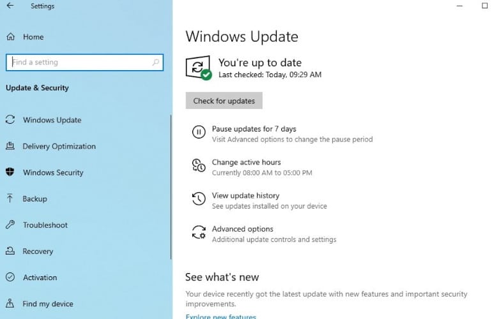The width and height of the screenshot is (492, 319).
Task: Click the sidebar vertical scrollbar
Action: pyautogui.click(x=171, y=187)
